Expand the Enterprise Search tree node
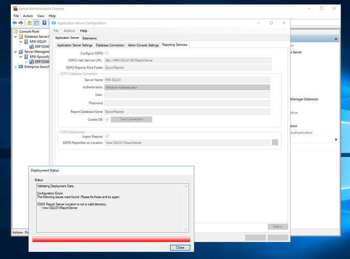 [x=16, y=67]
